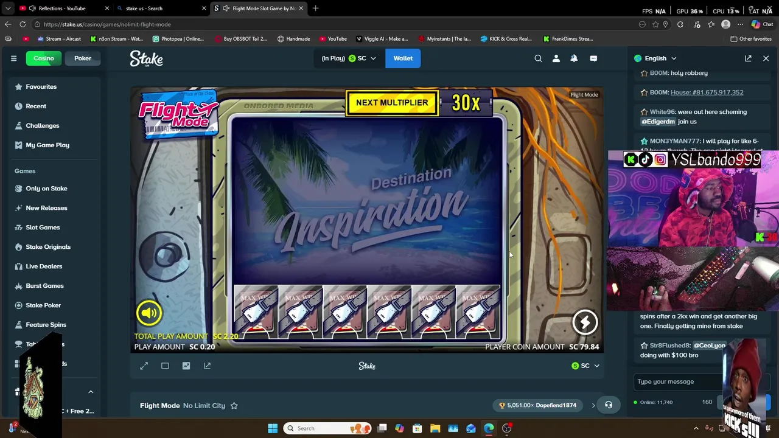This screenshot has height=438, width=779.
Task: View Dopefiend1874 5,051.00x win entry
Action: click(537, 405)
